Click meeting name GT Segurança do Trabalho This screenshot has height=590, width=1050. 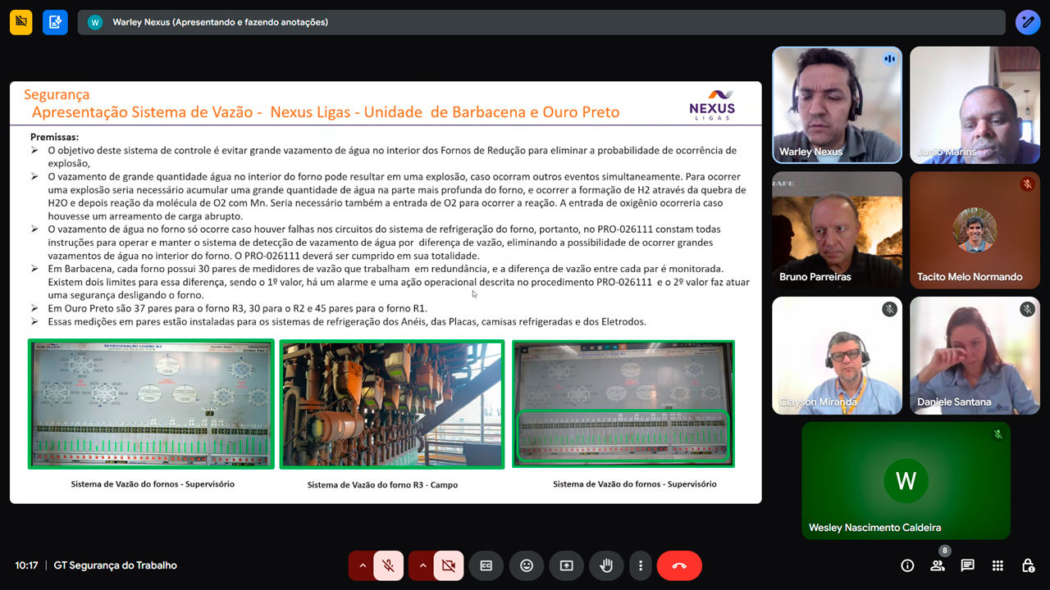(116, 565)
